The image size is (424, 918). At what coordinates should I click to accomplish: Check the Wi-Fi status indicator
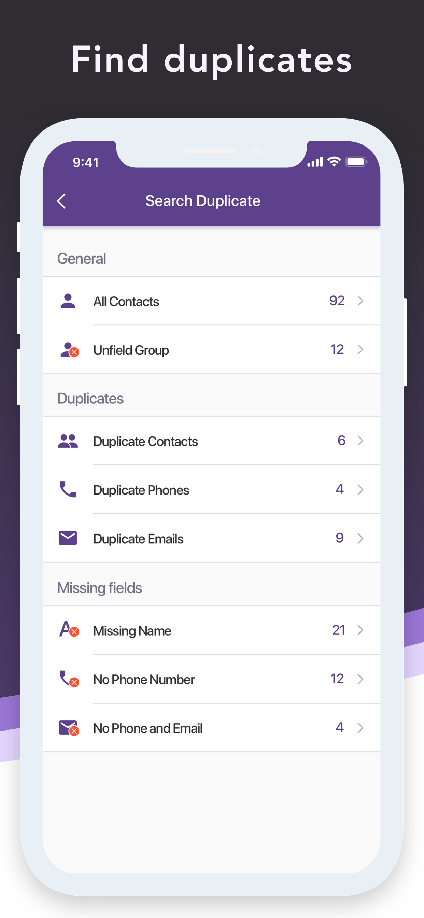click(334, 162)
